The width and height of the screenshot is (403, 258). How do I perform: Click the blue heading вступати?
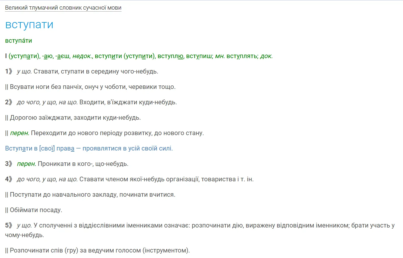click(29, 25)
